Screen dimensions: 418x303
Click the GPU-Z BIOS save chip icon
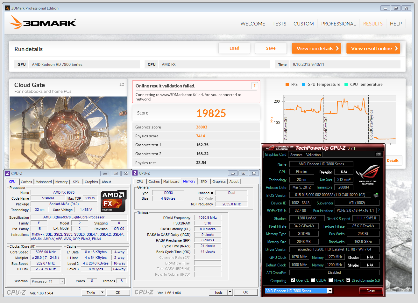click(376, 195)
